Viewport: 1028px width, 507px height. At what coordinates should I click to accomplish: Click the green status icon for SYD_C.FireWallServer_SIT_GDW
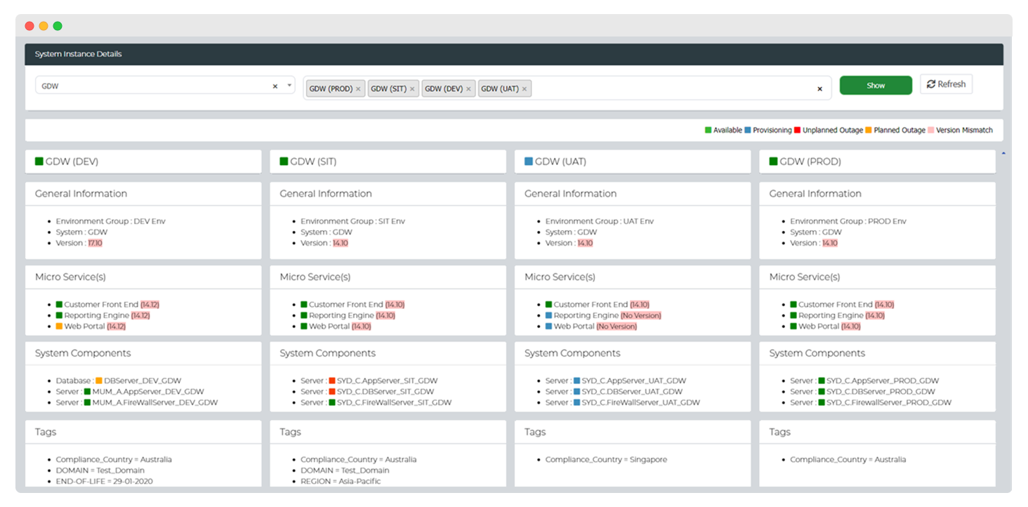331,403
